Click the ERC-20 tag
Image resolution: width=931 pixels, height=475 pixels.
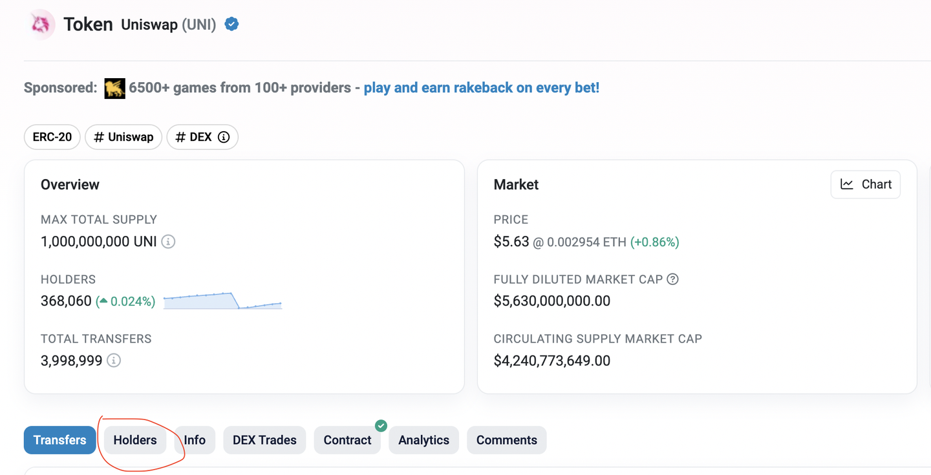52,137
